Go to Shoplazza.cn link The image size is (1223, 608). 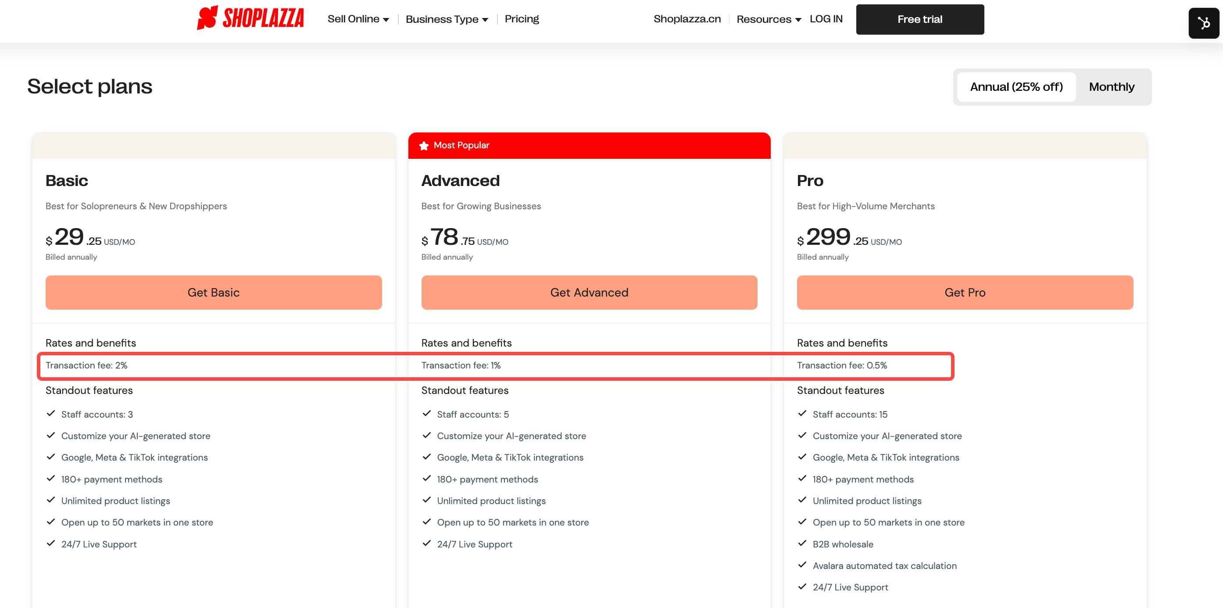point(687,19)
